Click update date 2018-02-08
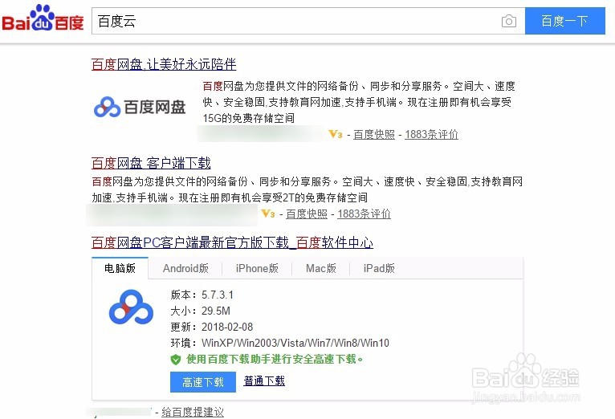615x419 pixels. tap(227, 327)
